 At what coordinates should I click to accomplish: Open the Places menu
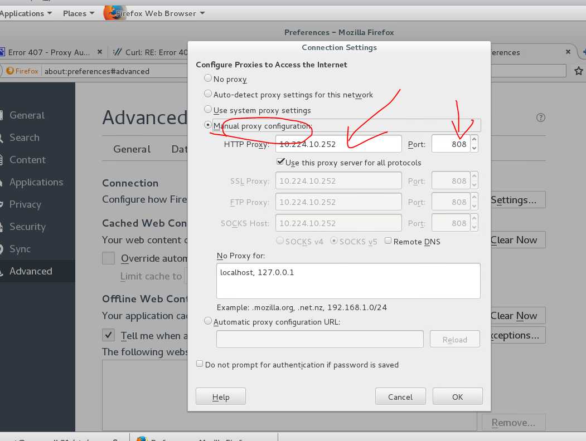point(79,13)
